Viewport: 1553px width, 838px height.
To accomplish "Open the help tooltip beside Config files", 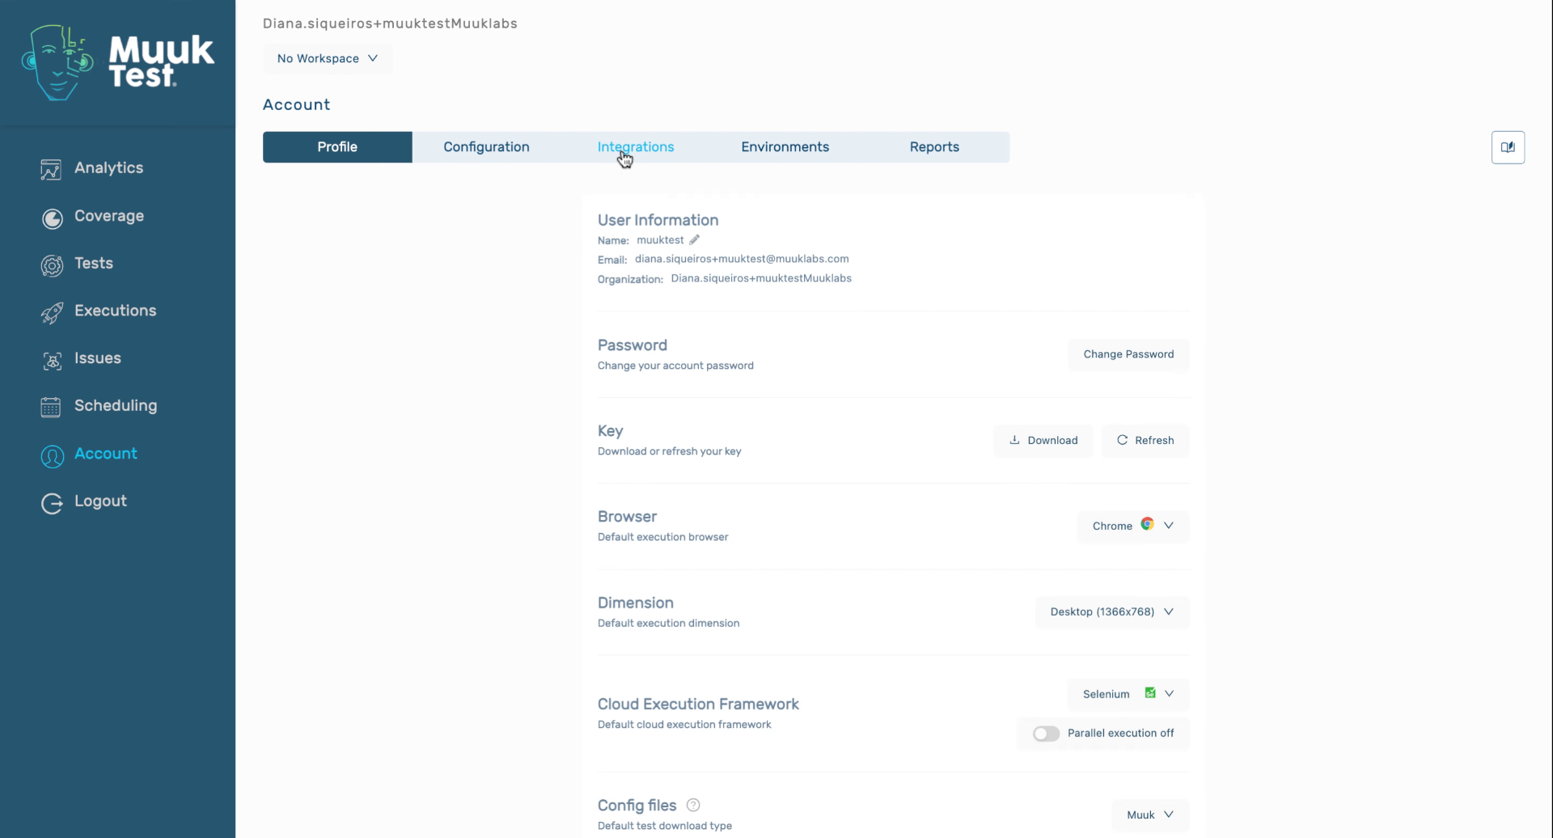I will 693,805.
